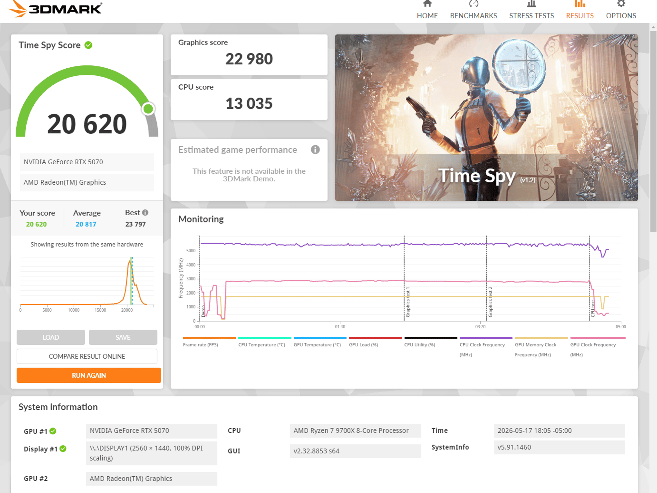
Task: Click the Display #1 green check icon
Action: click(63, 449)
